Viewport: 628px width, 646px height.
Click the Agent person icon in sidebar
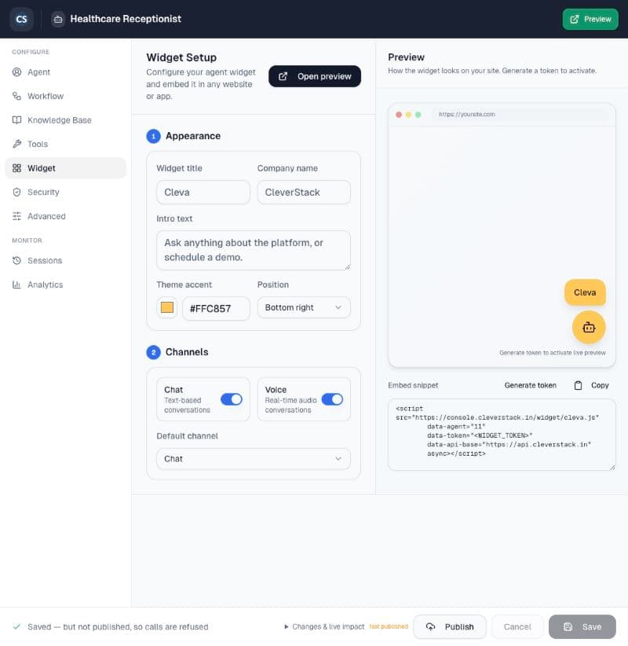pyautogui.click(x=16, y=72)
